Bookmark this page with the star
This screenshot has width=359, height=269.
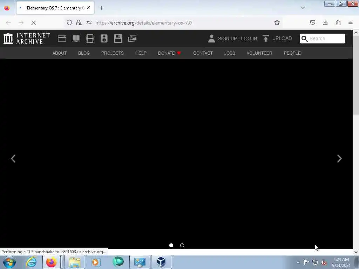coord(277,22)
